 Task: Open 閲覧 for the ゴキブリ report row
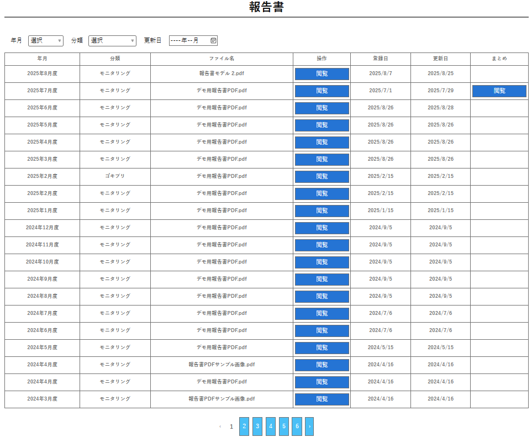click(322, 177)
